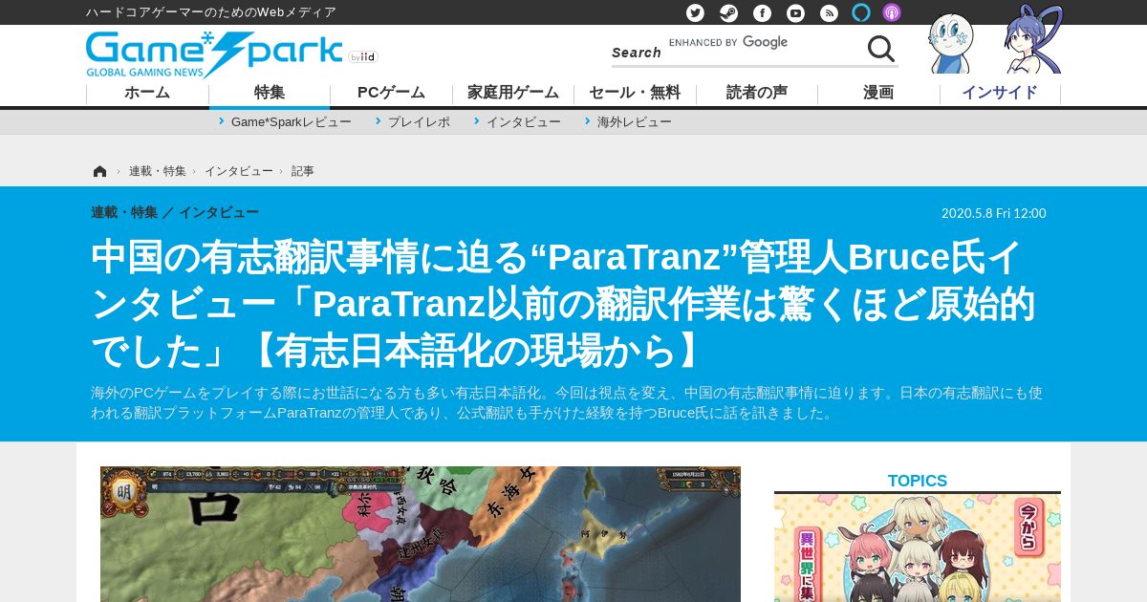The width and height of the screenshot is (1147, 602).
Task: Open the セール・無料 menu item
Action: (635, 93)
